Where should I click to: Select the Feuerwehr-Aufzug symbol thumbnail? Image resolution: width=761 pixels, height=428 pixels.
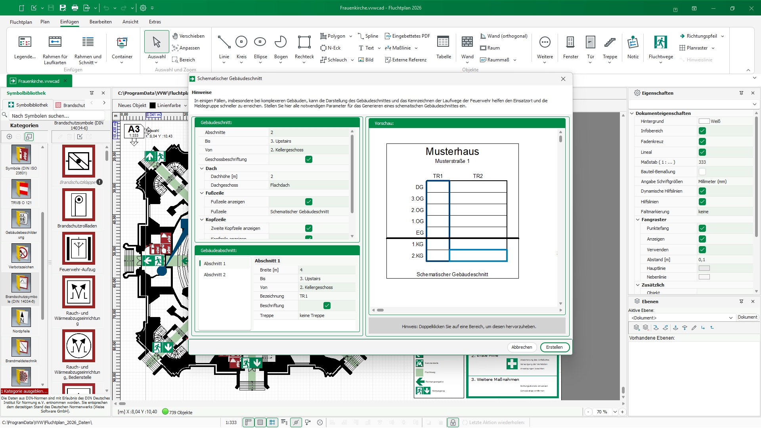(78, 249)
